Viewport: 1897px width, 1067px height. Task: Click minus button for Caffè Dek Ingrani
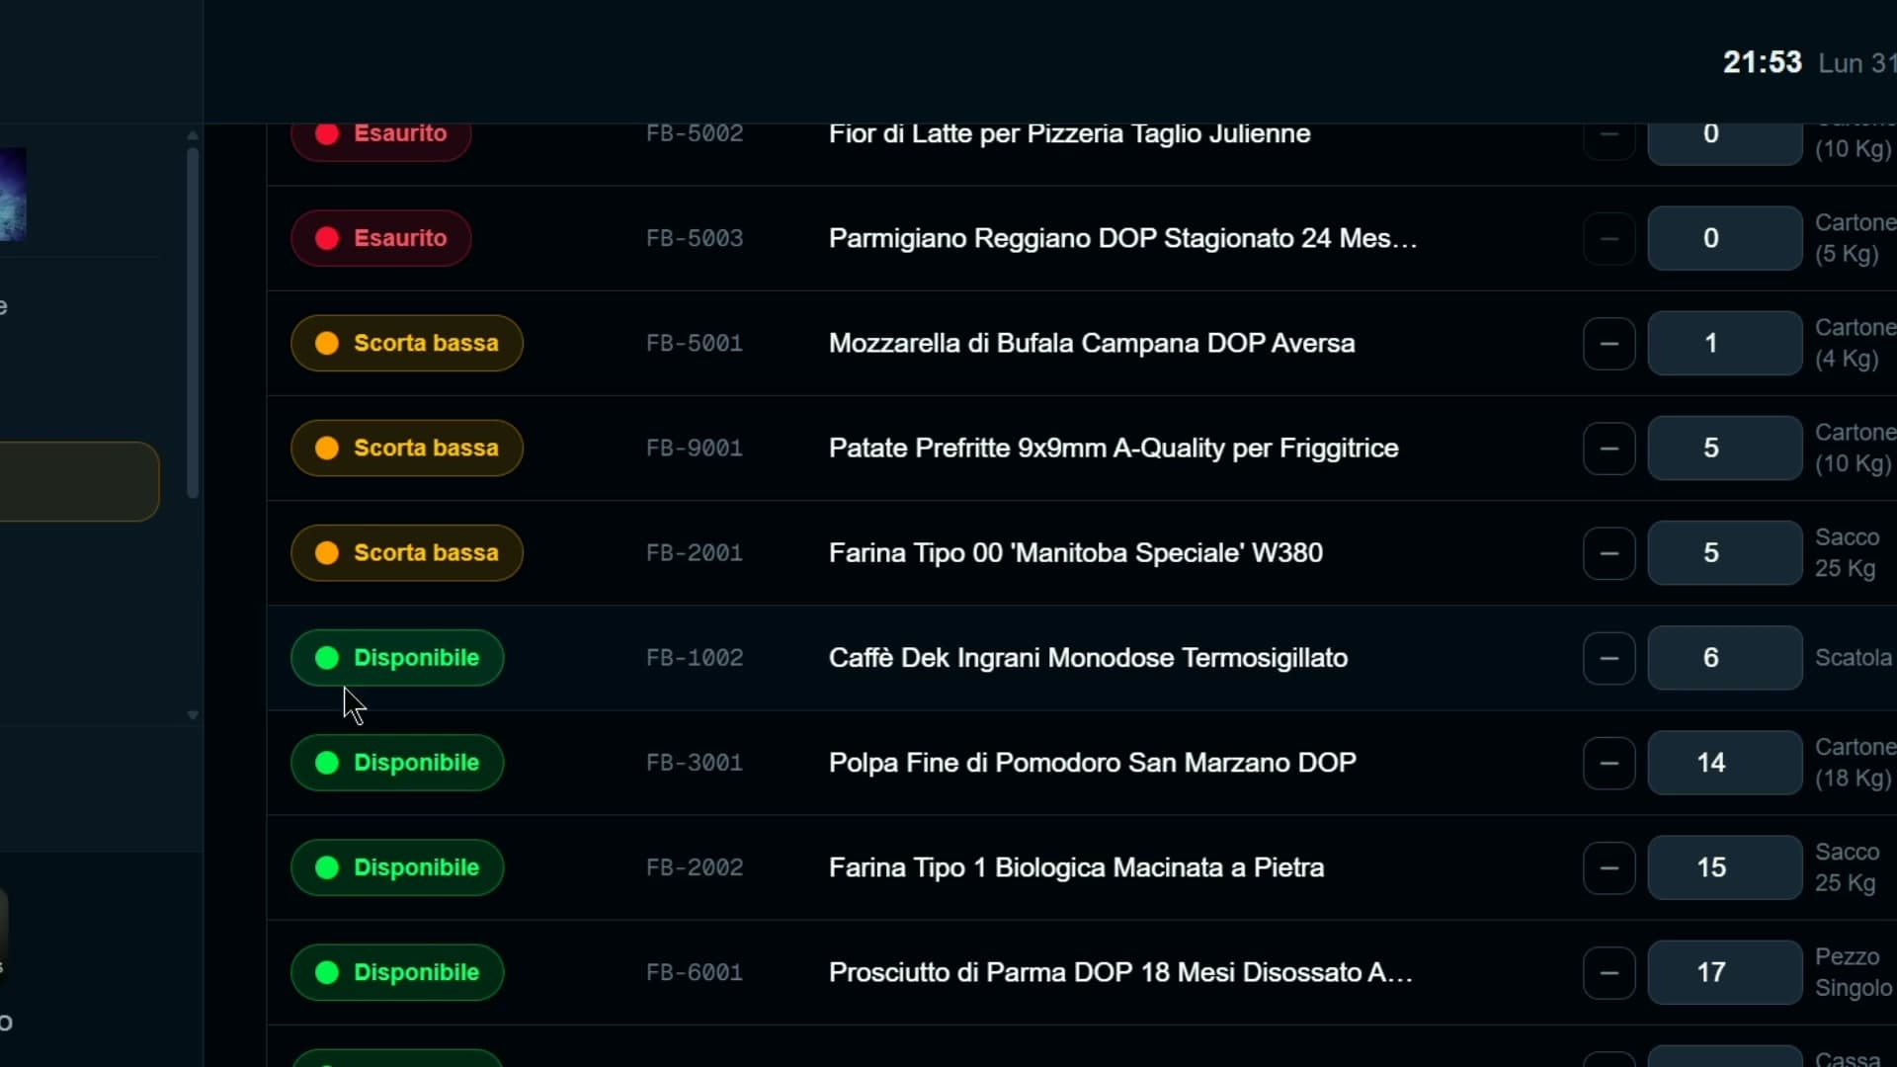tap(1608, 658)
